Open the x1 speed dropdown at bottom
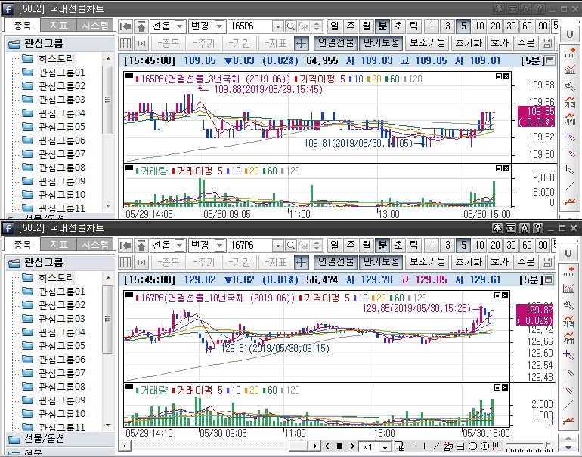582x457 pixels. coord(385,446)
